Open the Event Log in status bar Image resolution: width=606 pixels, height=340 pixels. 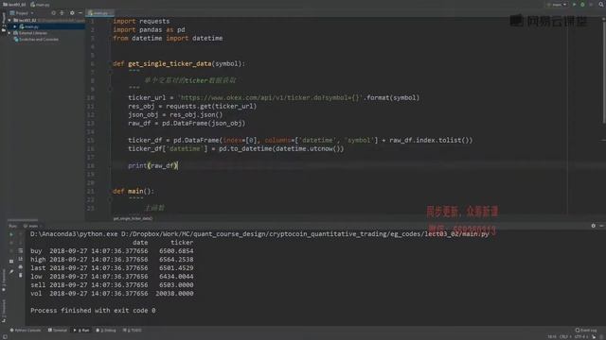586,331
